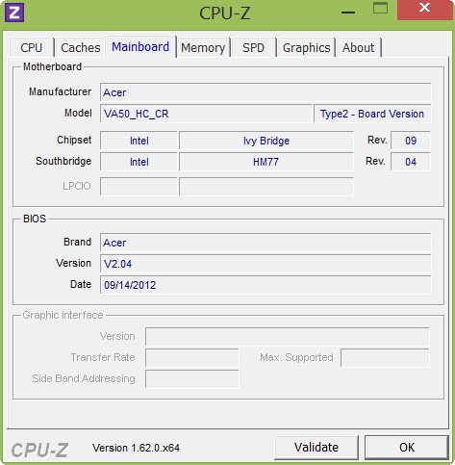Click the Manufacturer field showing Acer
455x465 pixels.
click(265, 92)
